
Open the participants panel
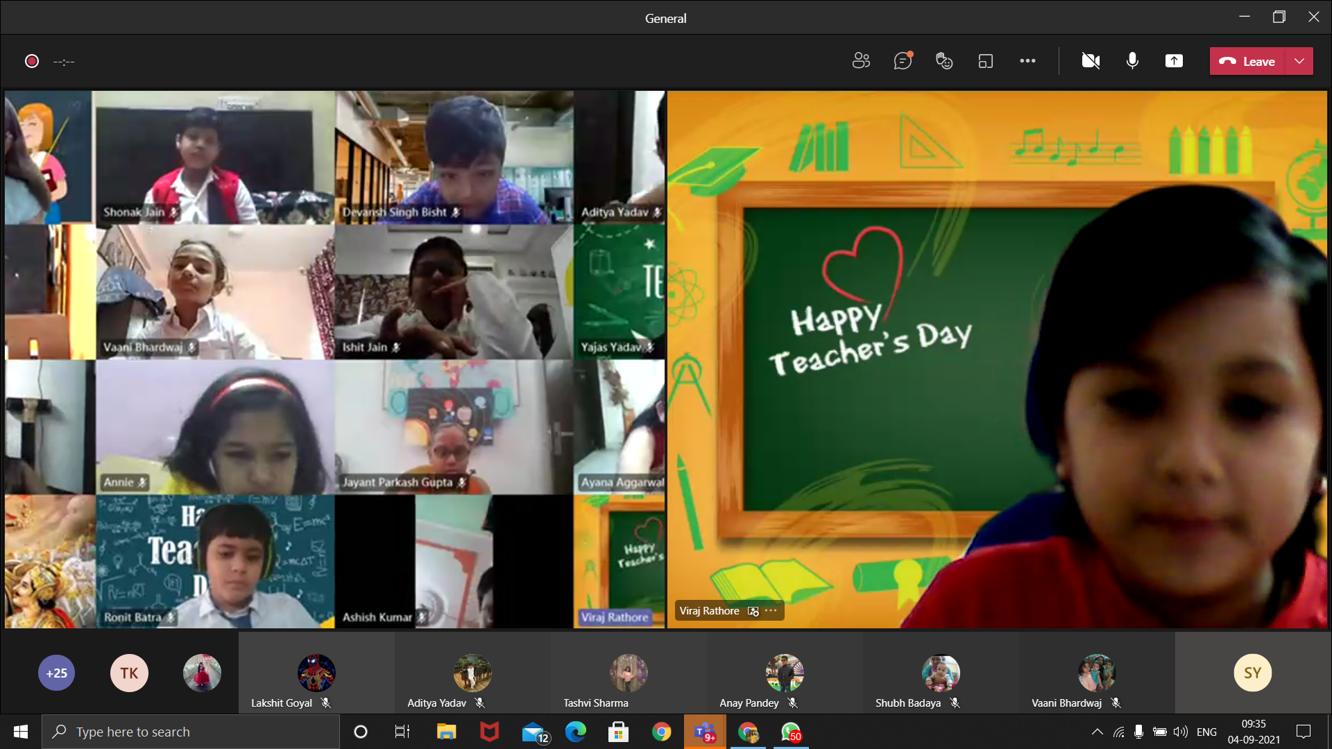[x=861, y=61]
